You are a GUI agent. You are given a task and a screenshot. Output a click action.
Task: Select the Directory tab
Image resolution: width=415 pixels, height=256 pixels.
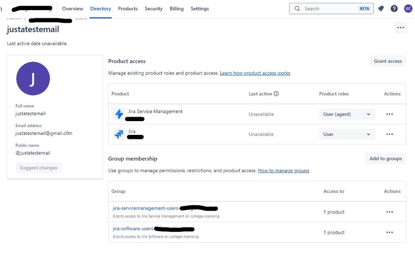[x=101, y=9]
